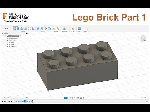The image size is (150, 112).
Task: Expand the Document Settings node
Action: (x=5, y=38)
